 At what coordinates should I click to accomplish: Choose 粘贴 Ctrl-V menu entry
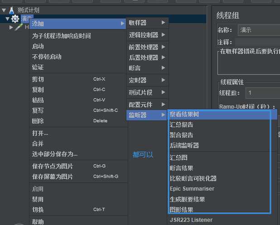(x=78, y=100)
